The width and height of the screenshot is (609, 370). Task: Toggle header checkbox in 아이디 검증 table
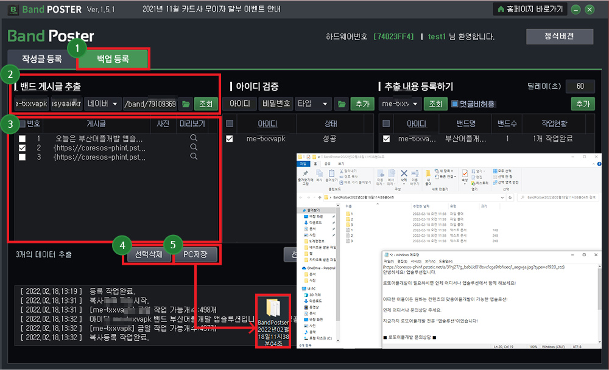click(x=230, y=124)
